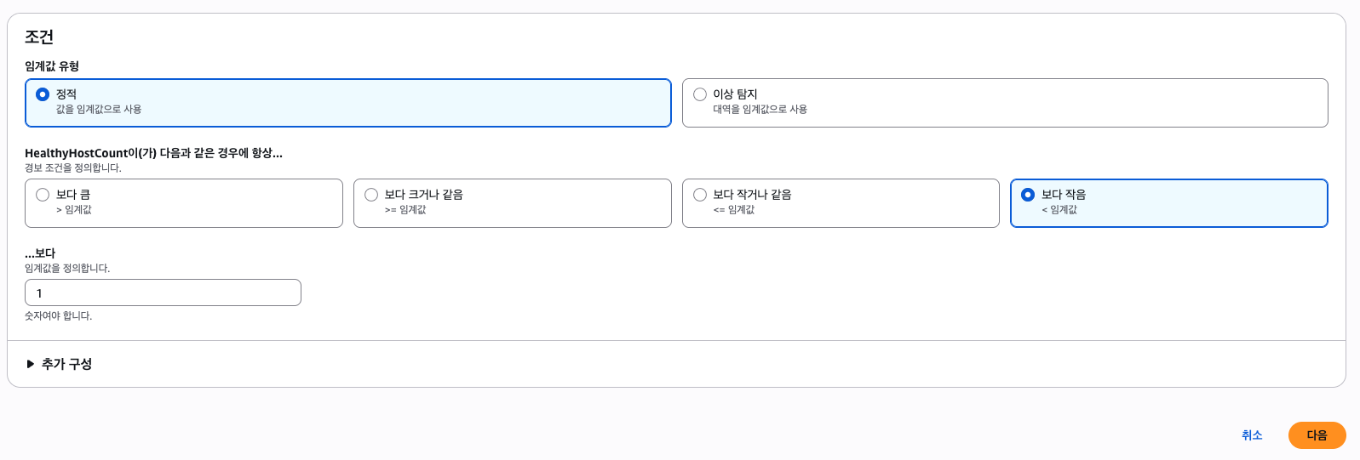
Task: Click the 추가 구성 section label
Action: (x=66, y=364)
